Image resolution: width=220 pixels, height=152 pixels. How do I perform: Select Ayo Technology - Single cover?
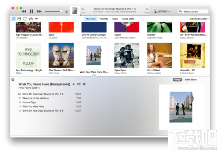[28, 55]
